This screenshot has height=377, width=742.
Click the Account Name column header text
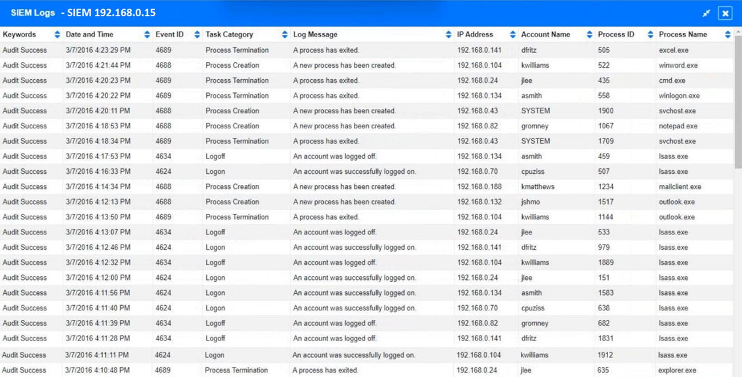click(545, 35)
